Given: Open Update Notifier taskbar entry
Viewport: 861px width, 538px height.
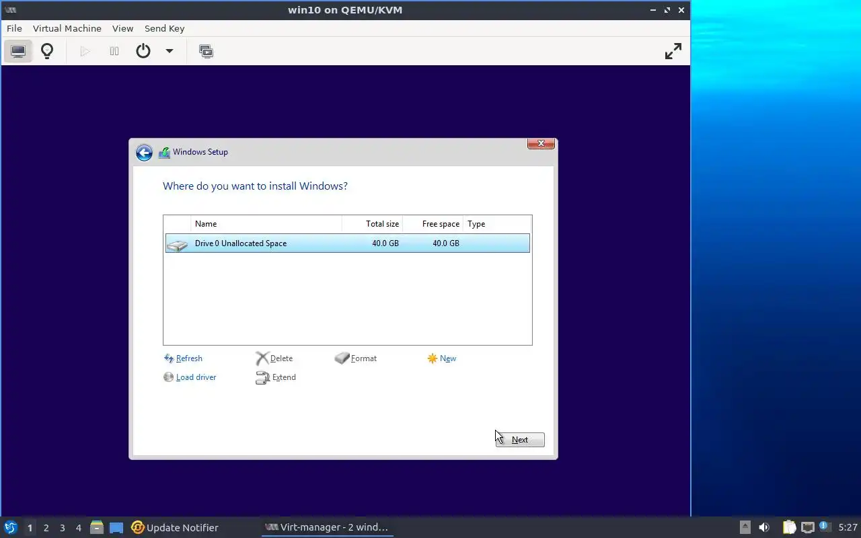Looking at the screenshot, I should (x=175, y=528).
